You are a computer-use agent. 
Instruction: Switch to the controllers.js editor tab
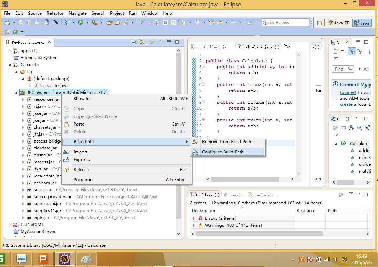209,47
